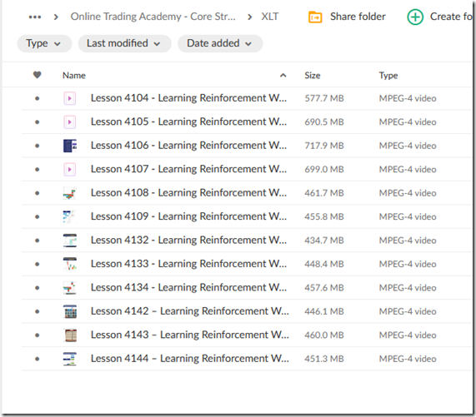
Task: Click the 446.1 MB size value
Action: [x=324, y=311]
